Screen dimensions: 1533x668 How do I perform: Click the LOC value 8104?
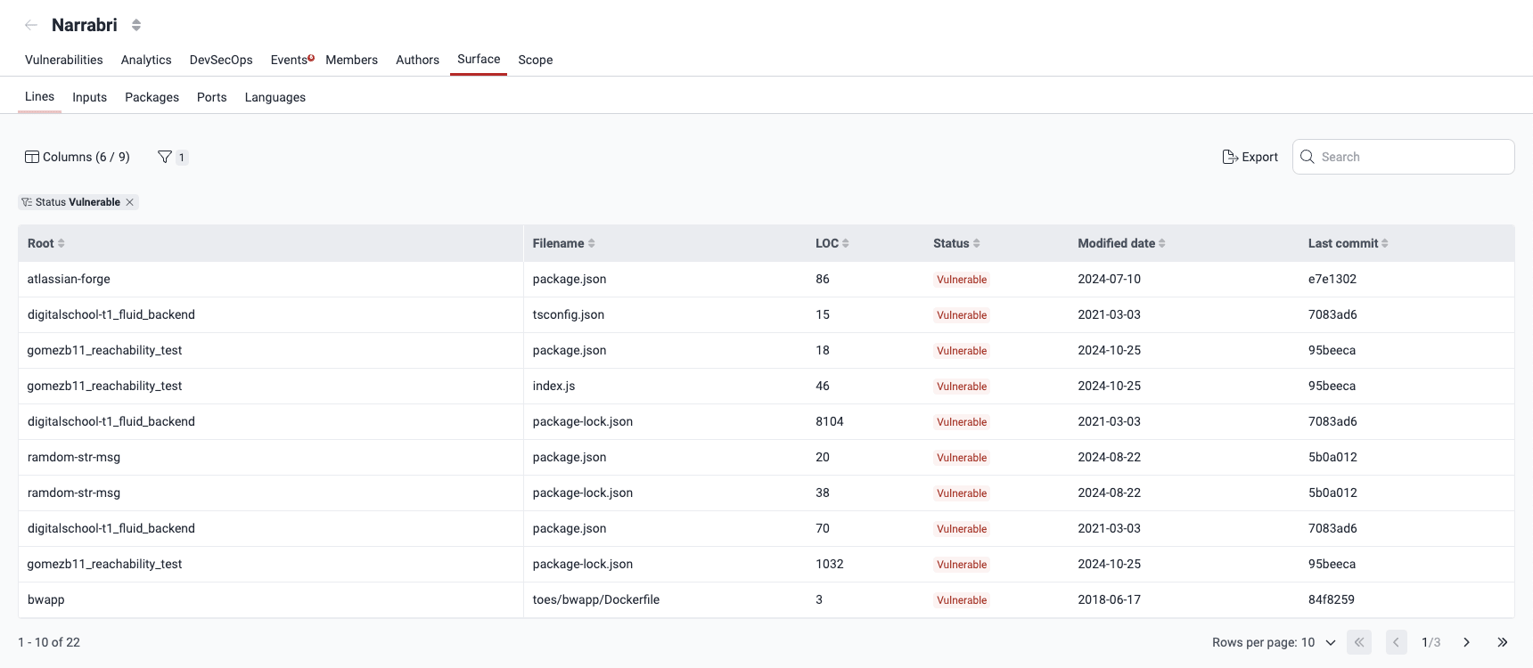click(x=829, y=421)
